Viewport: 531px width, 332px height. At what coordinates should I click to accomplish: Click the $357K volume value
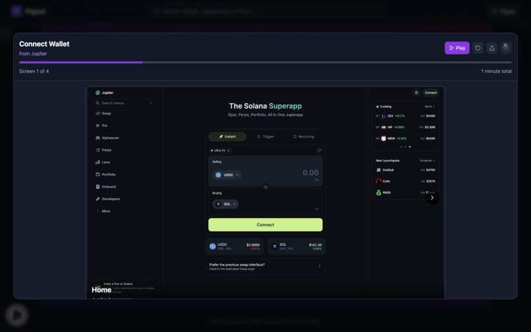coord(431,181)
